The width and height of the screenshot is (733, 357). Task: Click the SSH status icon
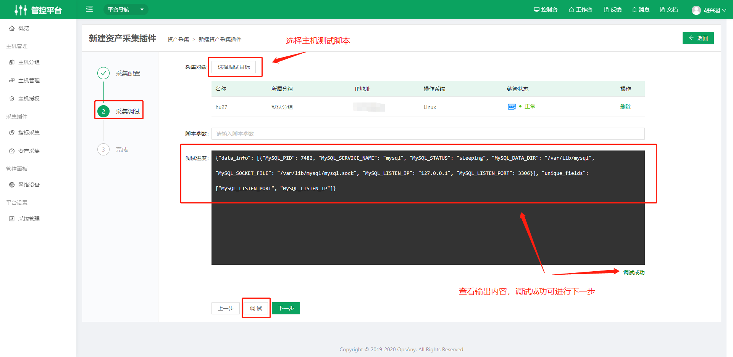tap(512, 107)
